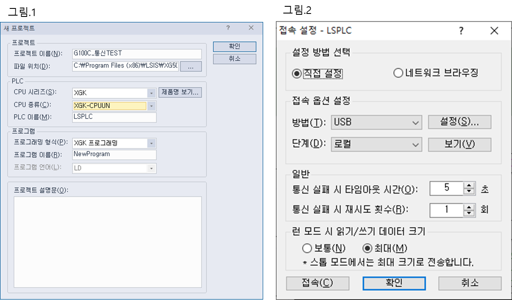Open the CPU 시리즈 dropdown showing XGK
This screenshot has height=300, width=512.
(x=152, y=92)
